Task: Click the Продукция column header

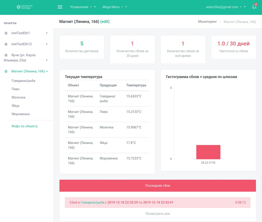Action: tap(108, 85)
